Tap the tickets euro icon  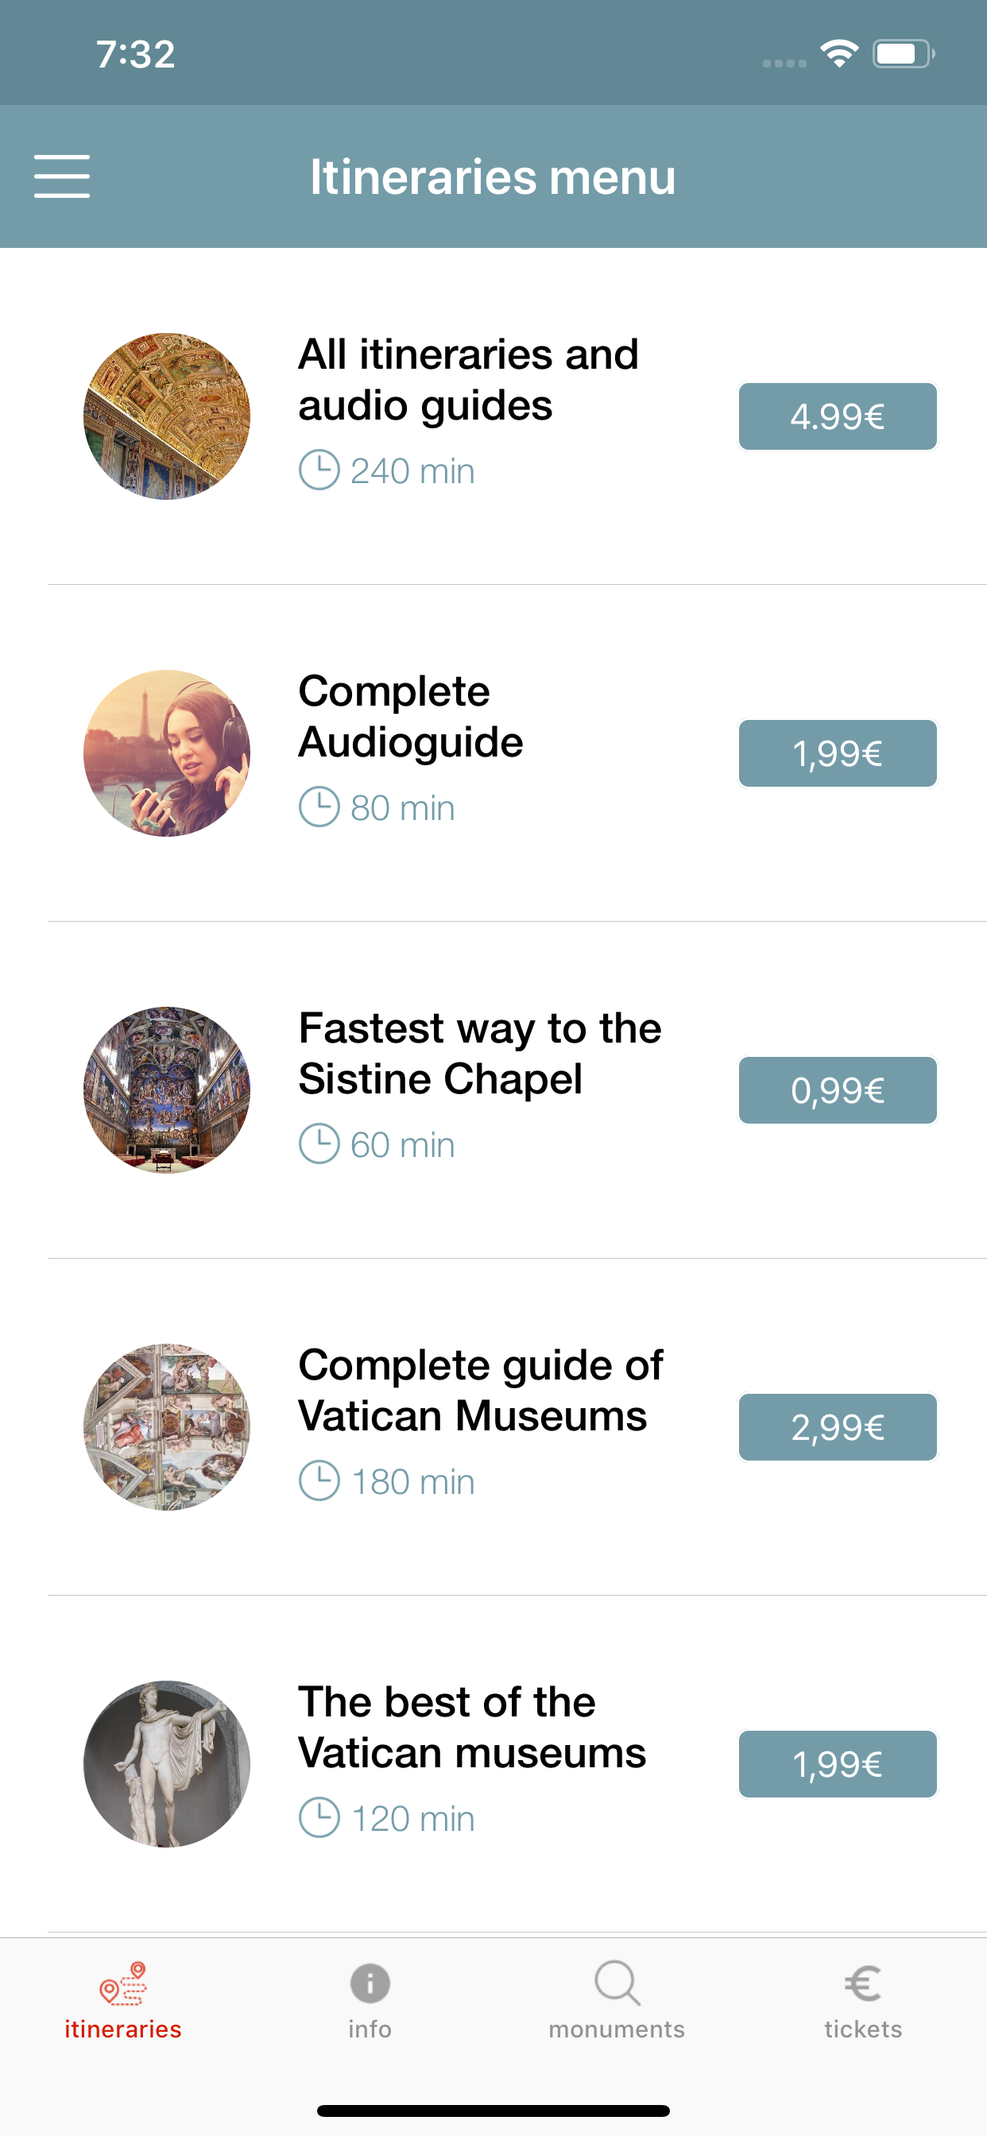(862, 1983)
